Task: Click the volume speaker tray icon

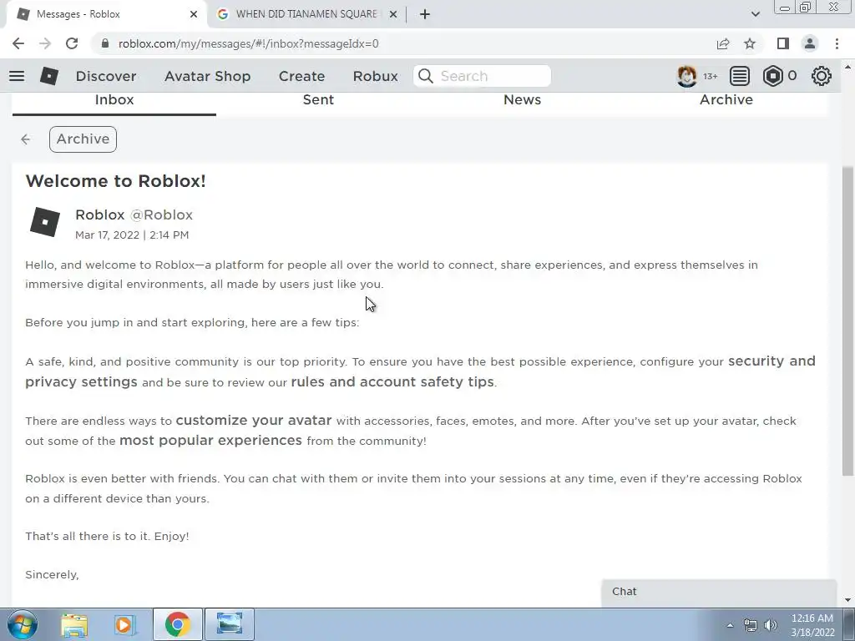Action: (771, 625)
